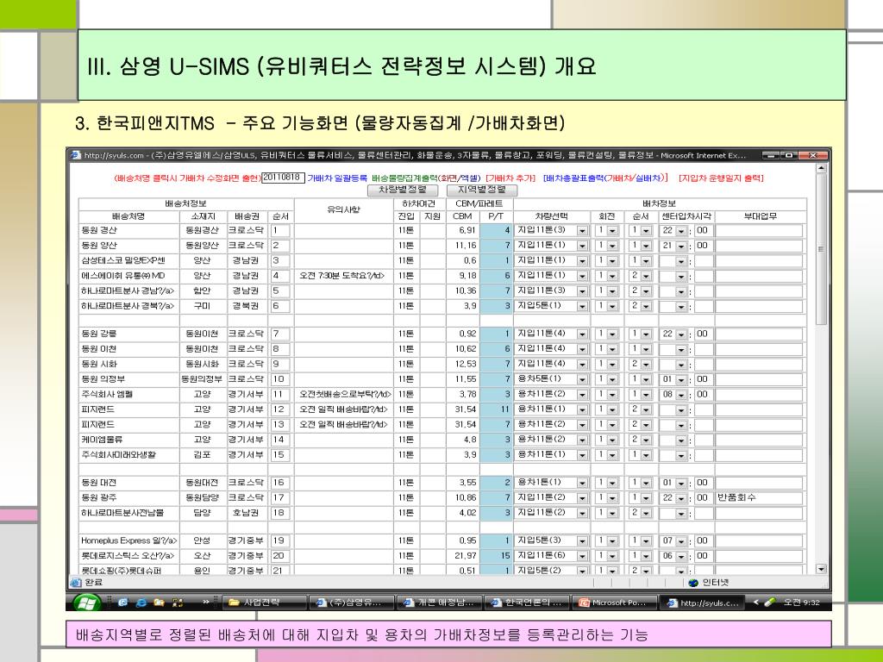Click the 주식회사미래와생활 delivery name
Viewport: 883px width, 662px height.
118,454
